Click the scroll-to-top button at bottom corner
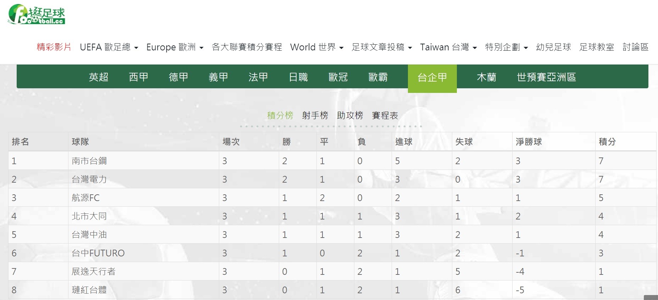Image resolution: width=658 pixels, height=300 pixels. pyautogui.click(x=651, y=297)
